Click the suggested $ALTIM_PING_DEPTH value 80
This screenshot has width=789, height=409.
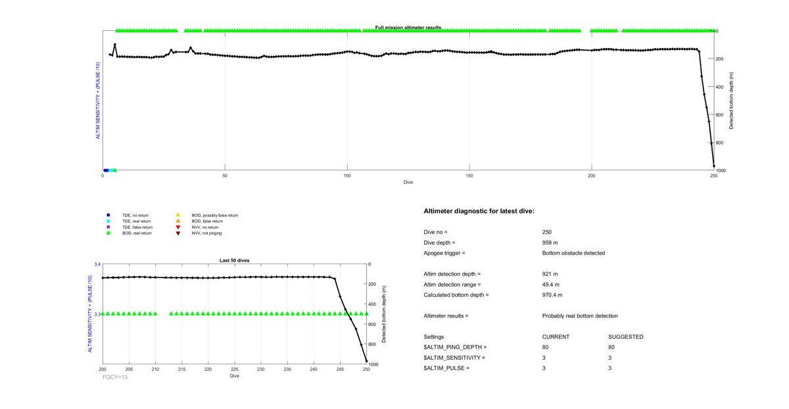611,347
